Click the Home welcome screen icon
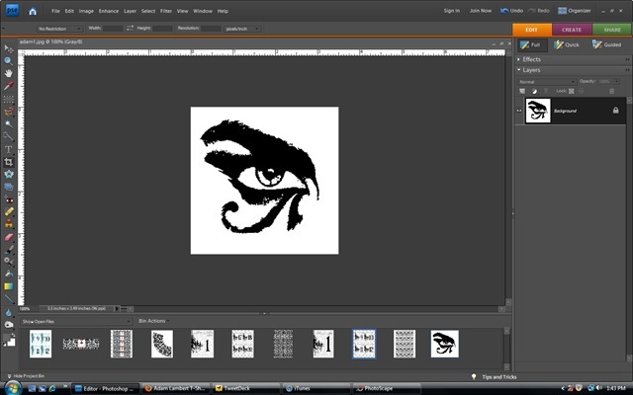This screenshot has height=395, width=633. (x=33, y=11)
